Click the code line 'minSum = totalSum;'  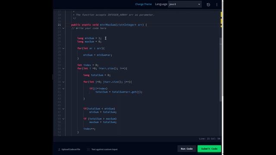pos(103,112)
